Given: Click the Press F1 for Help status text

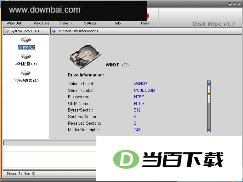Looking at the screenshot, I should [x=20, y=174].
